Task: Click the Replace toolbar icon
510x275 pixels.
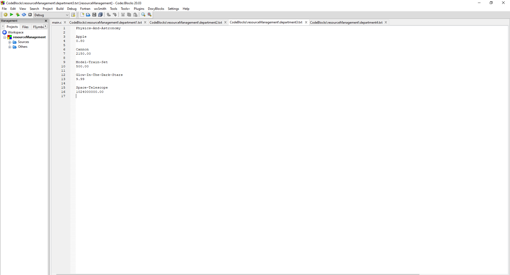Action: pyautogui.click(x=150, y=15)
